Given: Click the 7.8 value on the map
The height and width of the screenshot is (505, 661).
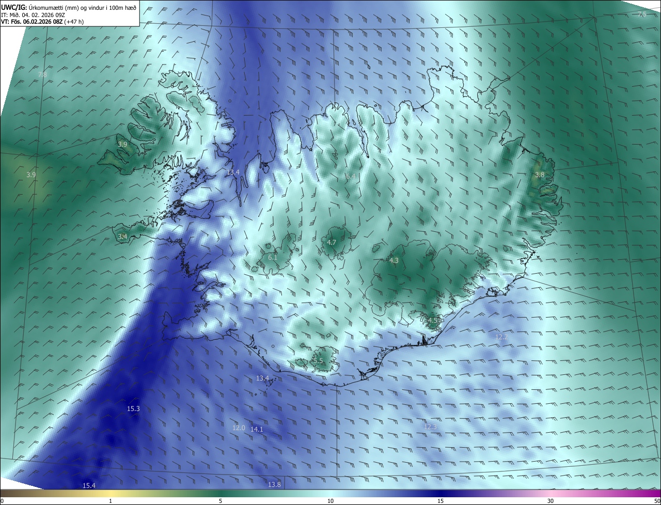Looking at the screenshot, I should [x=43, y=75].
